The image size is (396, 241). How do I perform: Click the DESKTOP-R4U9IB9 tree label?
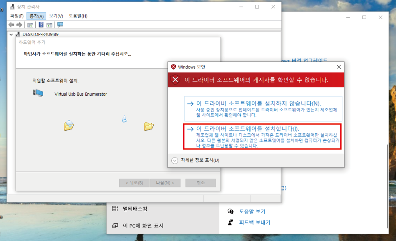[x=41, y=34]
